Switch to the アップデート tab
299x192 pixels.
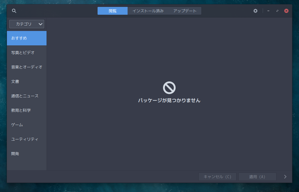(185, 11)
